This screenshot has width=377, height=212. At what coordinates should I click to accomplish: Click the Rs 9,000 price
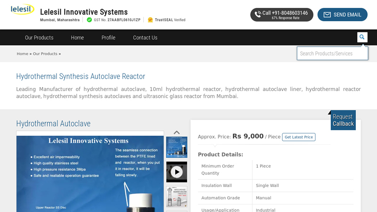[x=248, y=136]
